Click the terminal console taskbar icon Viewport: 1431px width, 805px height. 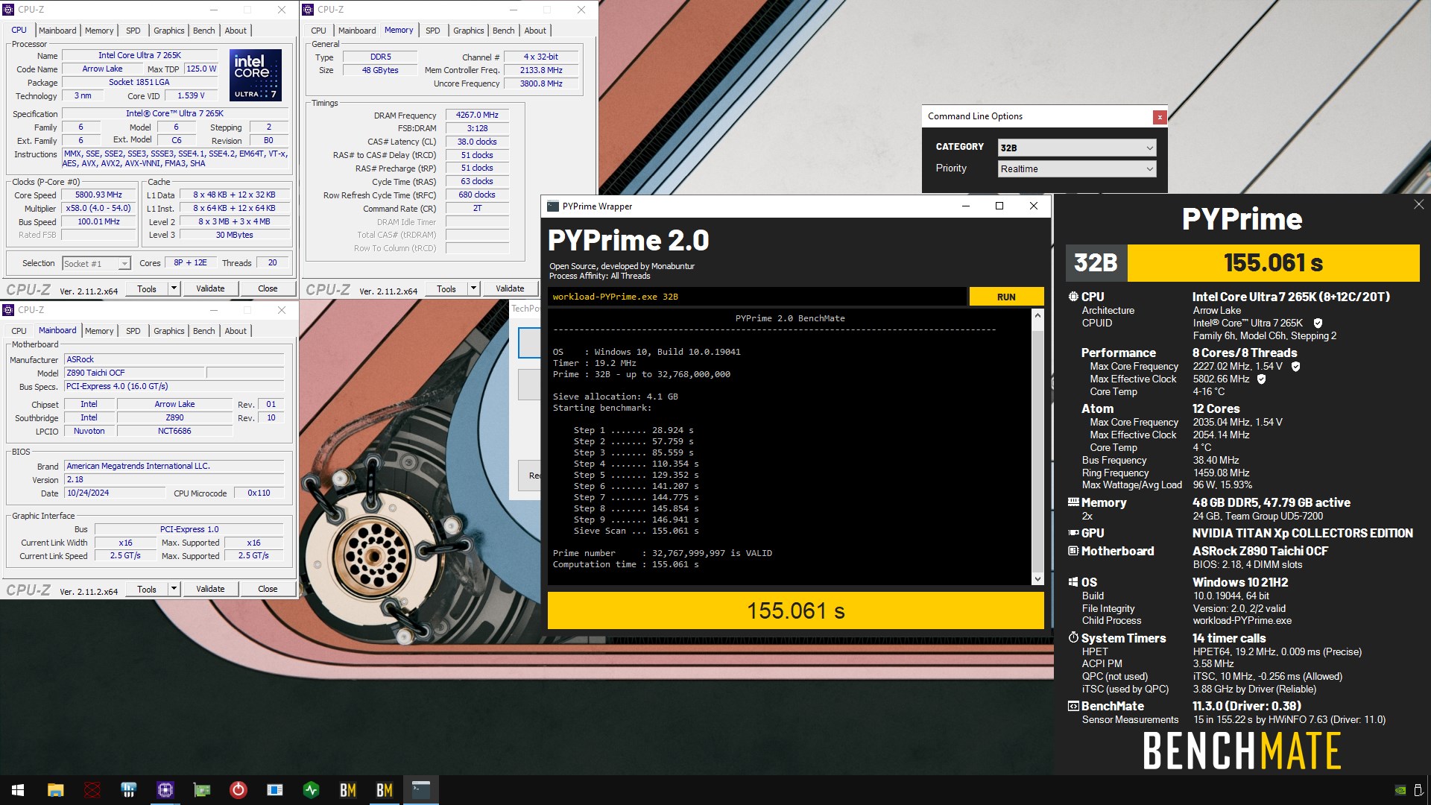(x=421, y=789)
